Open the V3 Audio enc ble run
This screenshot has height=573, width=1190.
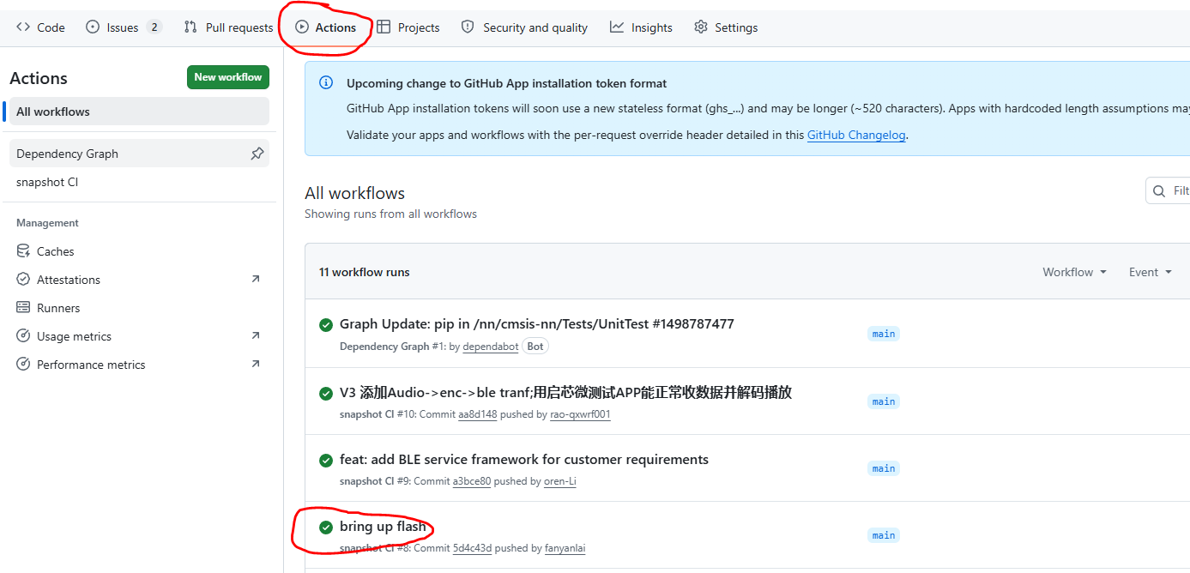[565, 392]
